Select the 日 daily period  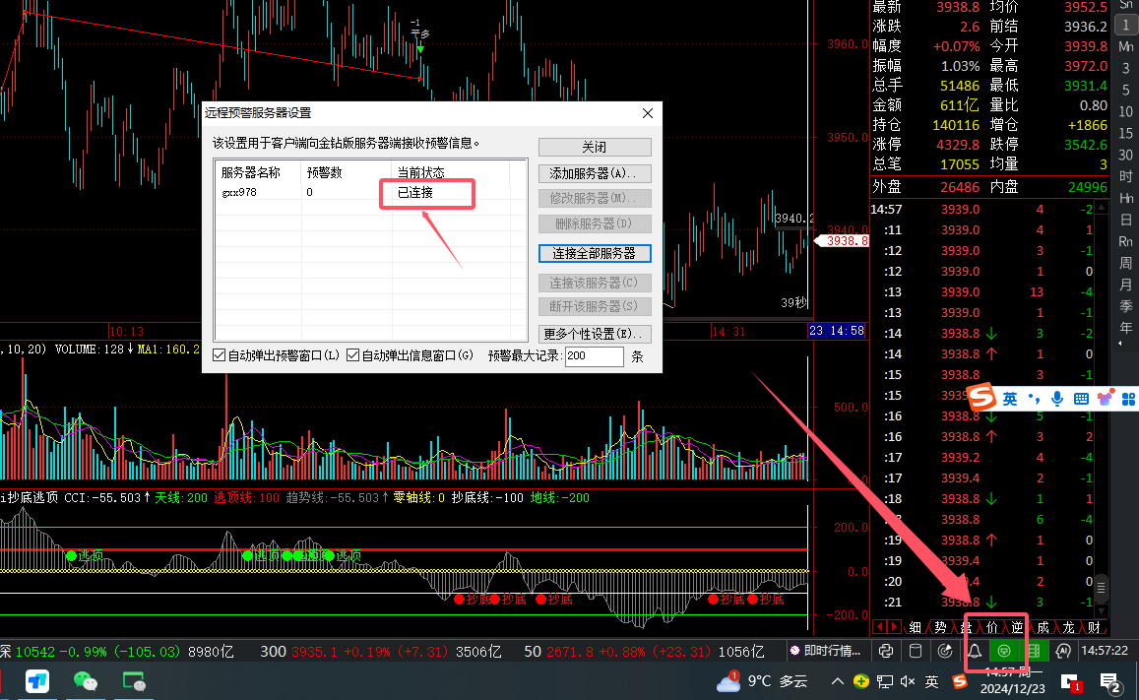[1126, 220]
